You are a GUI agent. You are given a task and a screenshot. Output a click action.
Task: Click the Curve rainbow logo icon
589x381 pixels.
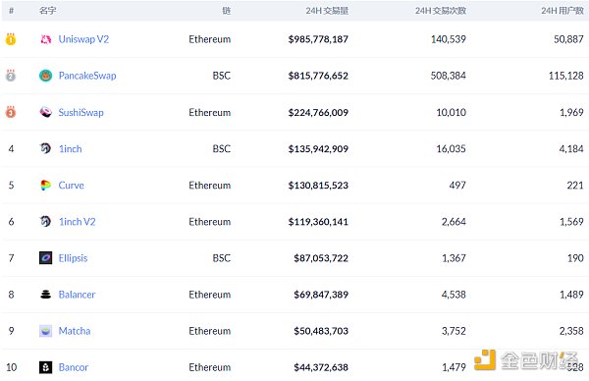coord(46,186)
